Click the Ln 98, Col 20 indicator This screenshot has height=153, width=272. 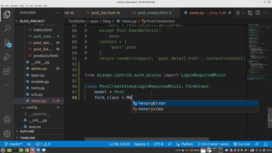pyautogui.click(x=119, y=144)
